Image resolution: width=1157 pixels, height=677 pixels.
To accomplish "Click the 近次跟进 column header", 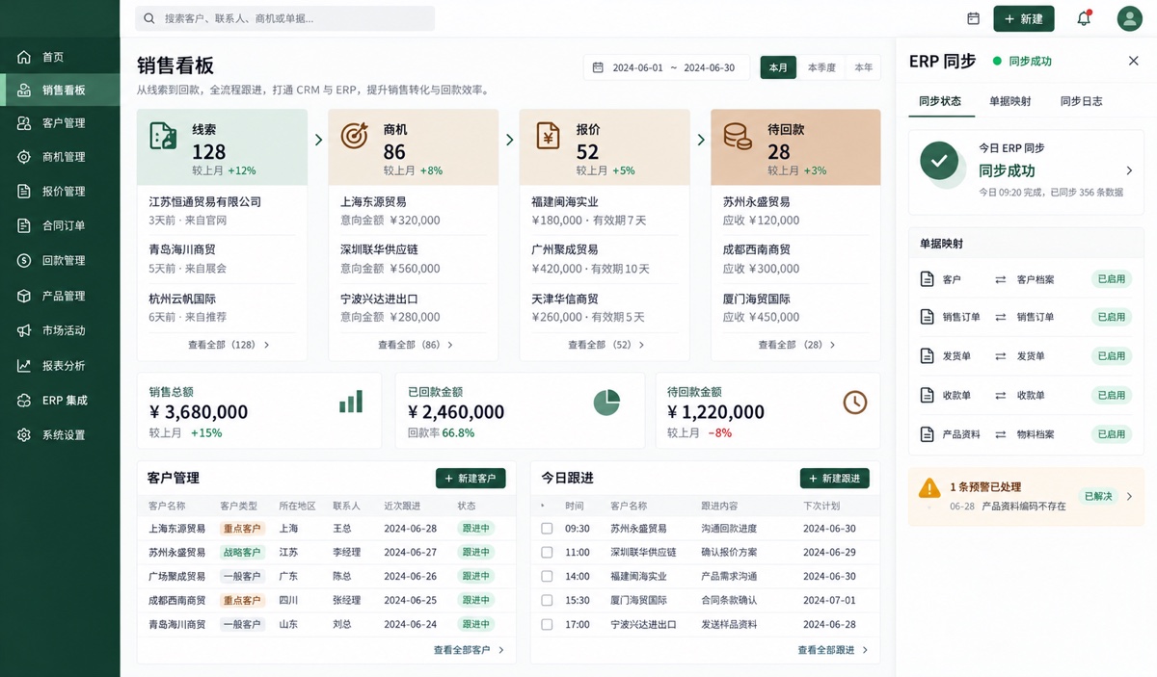I will tap(403, 506).
